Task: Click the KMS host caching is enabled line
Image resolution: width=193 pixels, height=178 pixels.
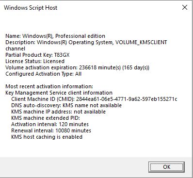Action: click(47, 137)
